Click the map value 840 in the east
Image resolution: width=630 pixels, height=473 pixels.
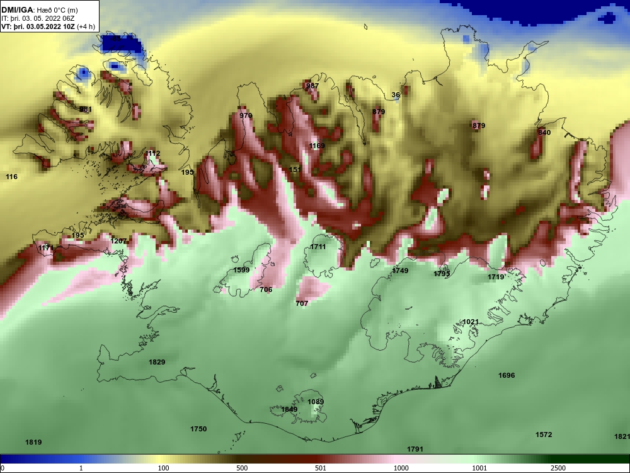[x=544, y=132]
